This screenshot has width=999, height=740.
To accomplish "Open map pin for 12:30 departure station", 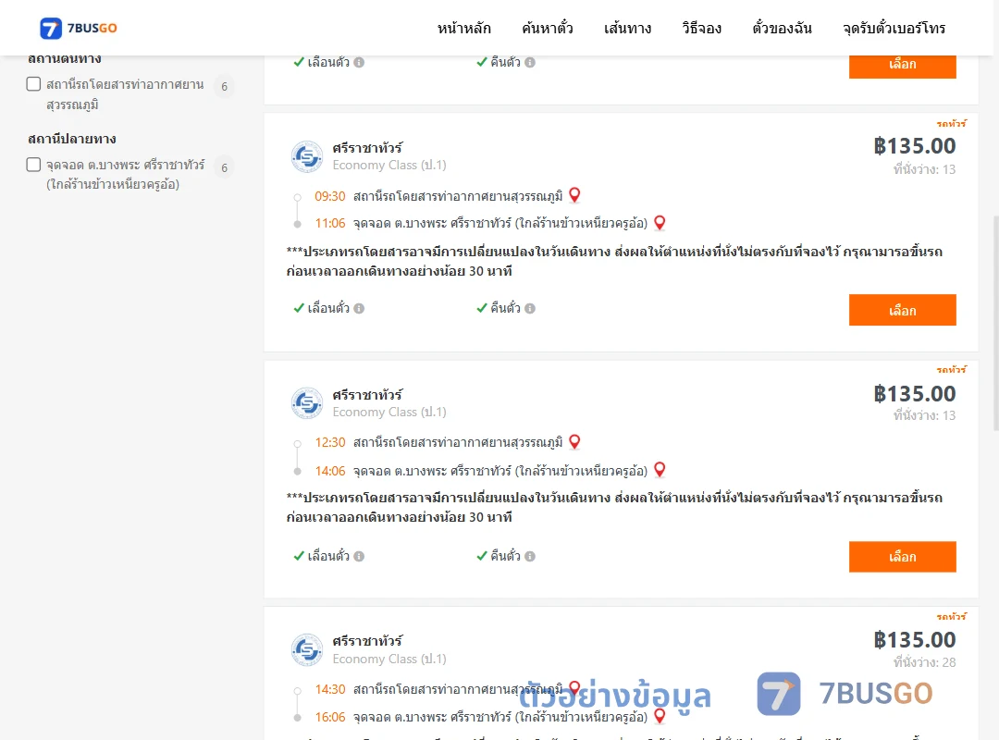I will (x=574, y=442).
